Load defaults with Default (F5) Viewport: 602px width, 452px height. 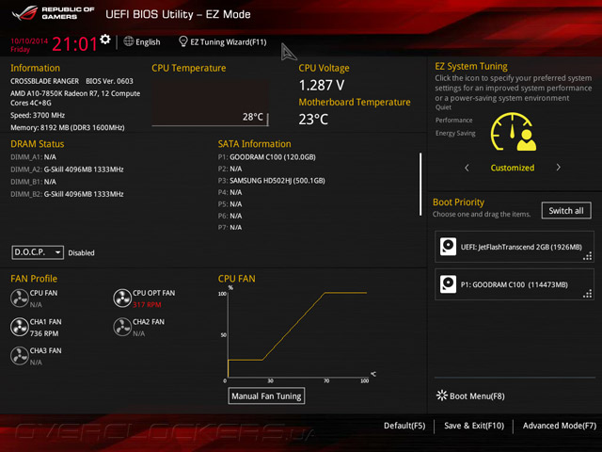pyautogui.click(x=404, y=426)
